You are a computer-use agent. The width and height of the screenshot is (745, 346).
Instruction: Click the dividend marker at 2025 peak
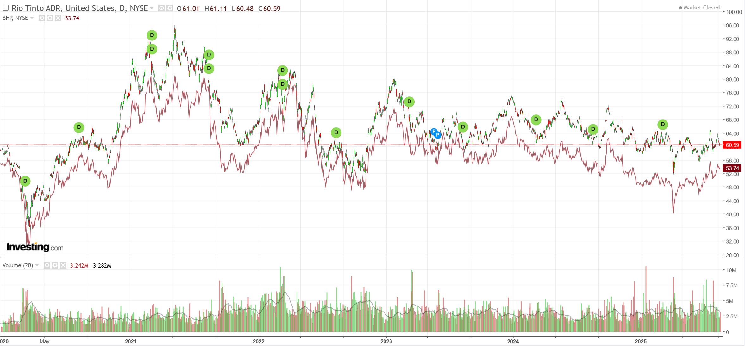(663, 125)
